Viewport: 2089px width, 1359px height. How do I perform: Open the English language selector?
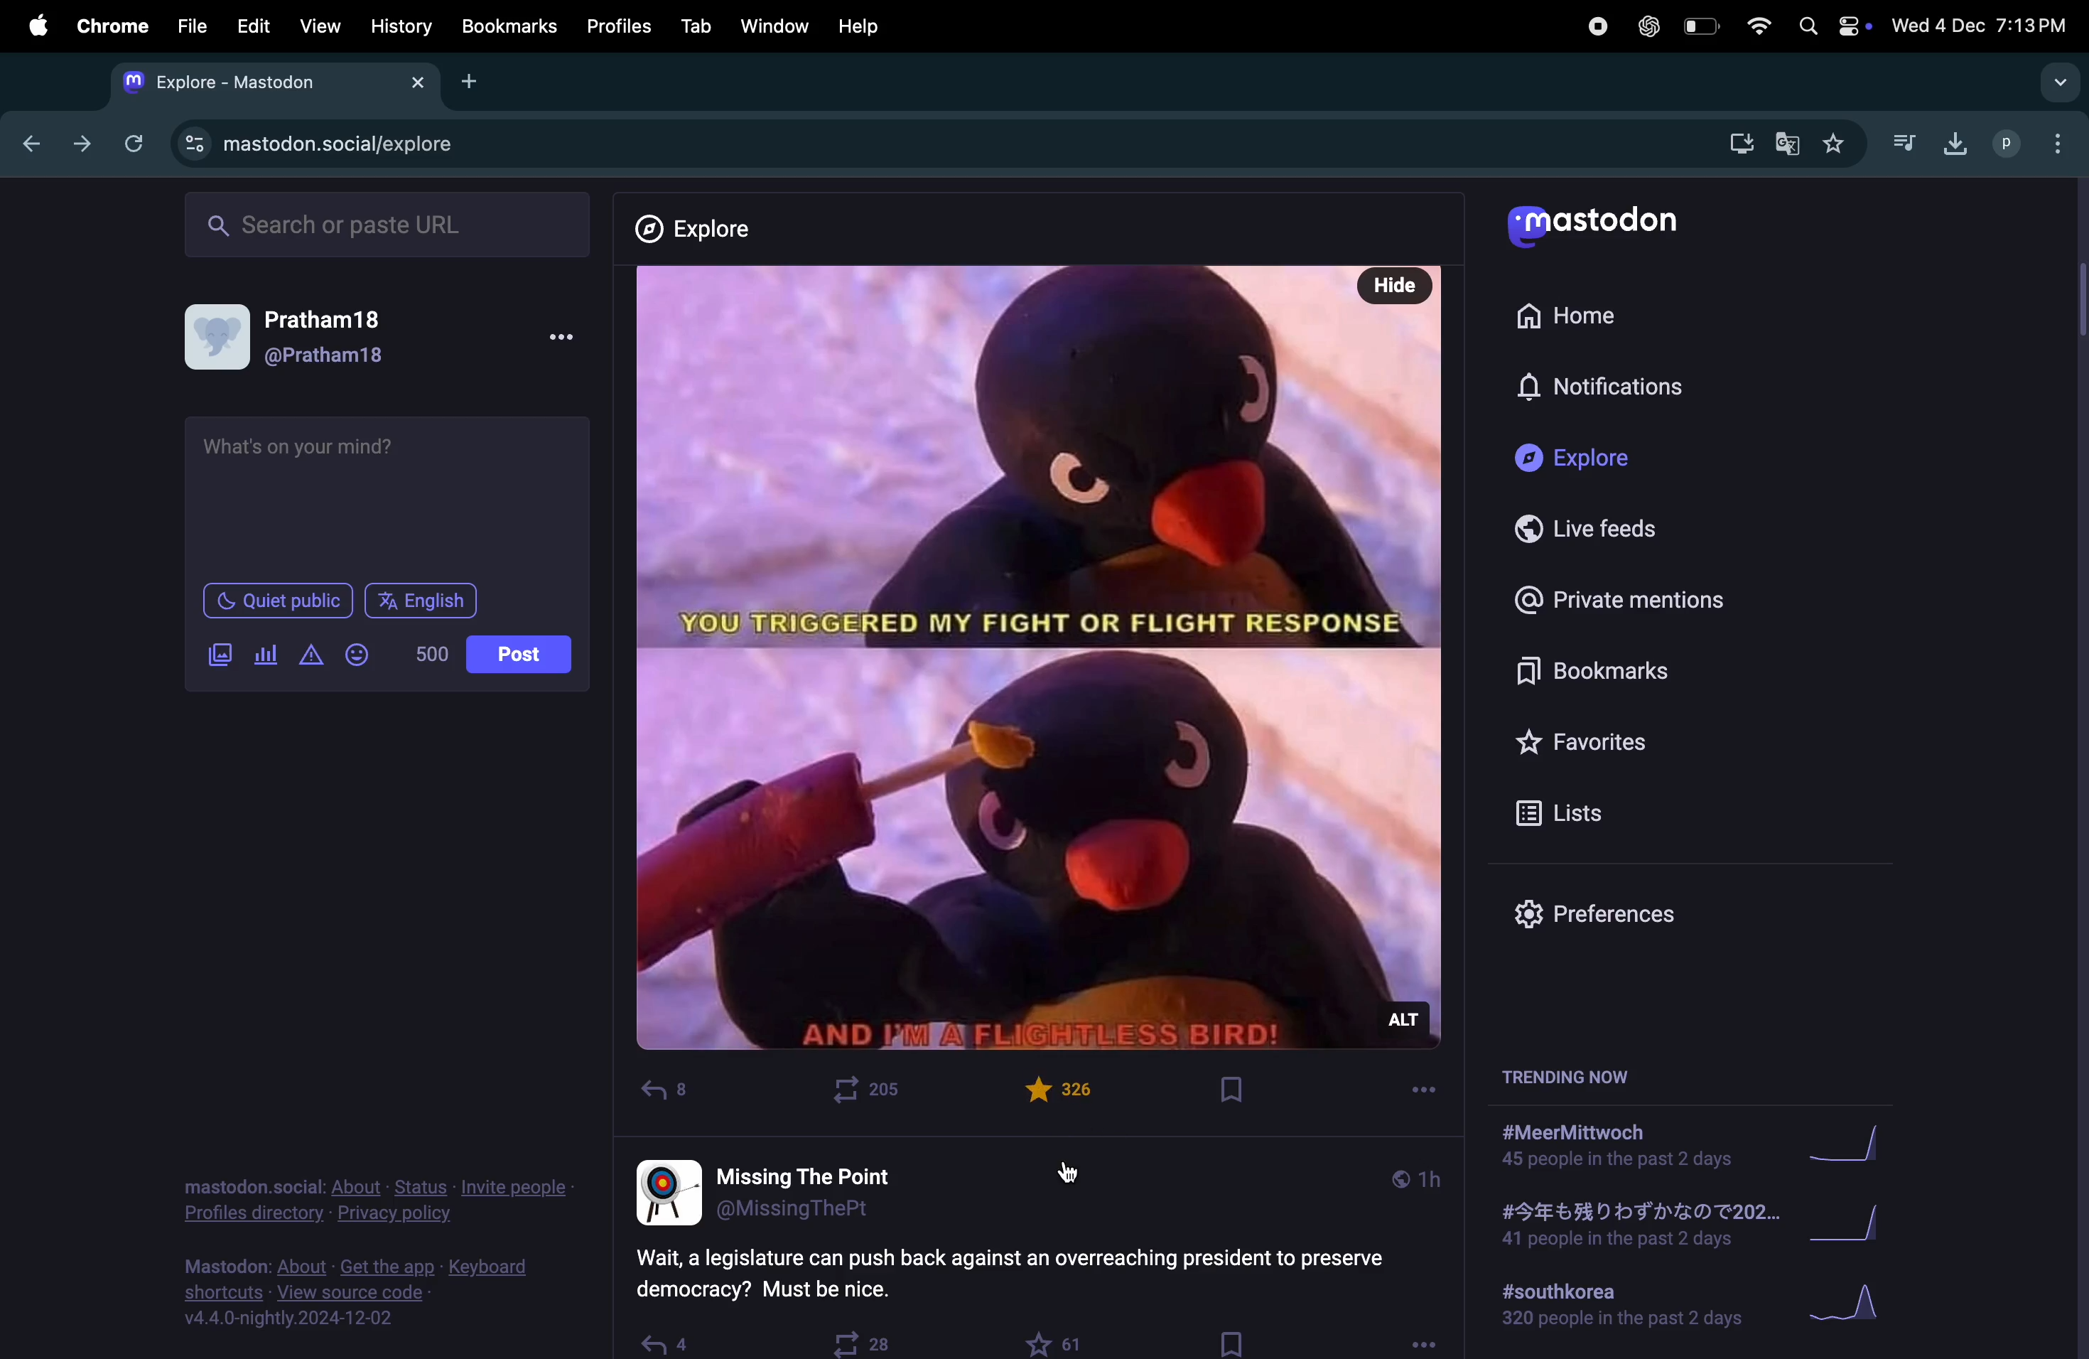coord(421,601)
